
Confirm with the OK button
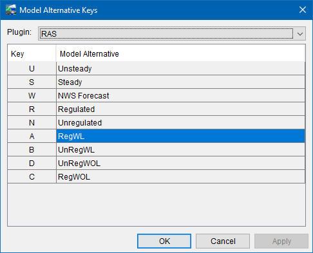[164, 241]
